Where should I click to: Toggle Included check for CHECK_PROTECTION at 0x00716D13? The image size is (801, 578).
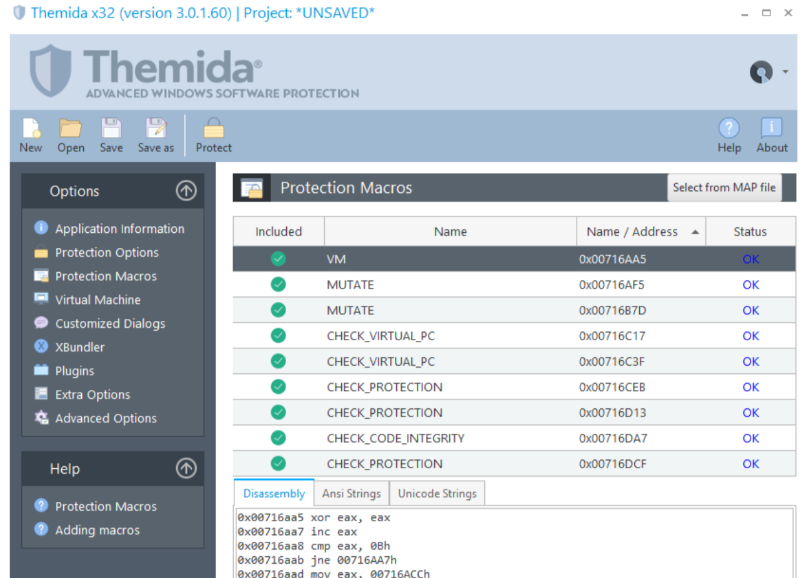click(279, 412)
